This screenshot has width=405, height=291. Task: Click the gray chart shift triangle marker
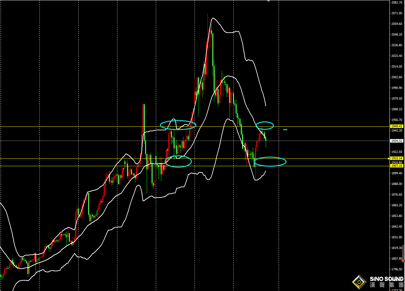pos(268,1)
